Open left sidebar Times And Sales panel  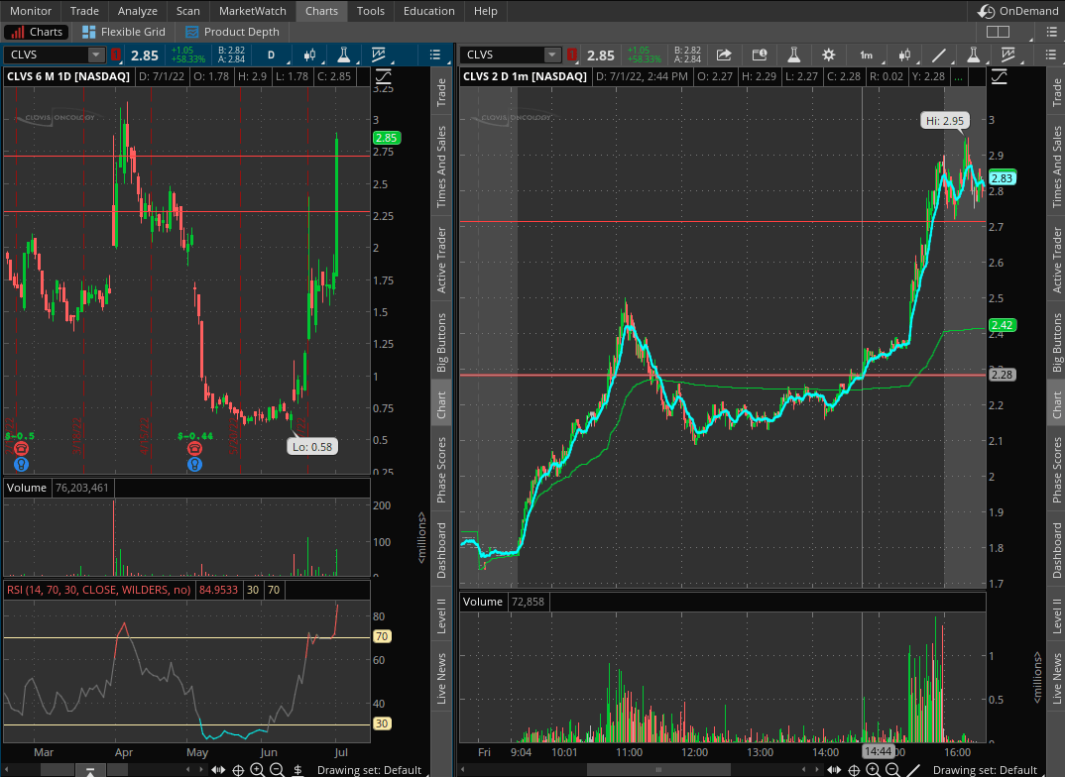pos(441,166)
